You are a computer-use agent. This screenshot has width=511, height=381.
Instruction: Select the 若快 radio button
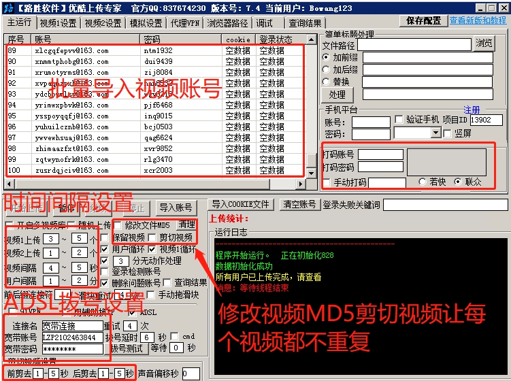point(423,182)
